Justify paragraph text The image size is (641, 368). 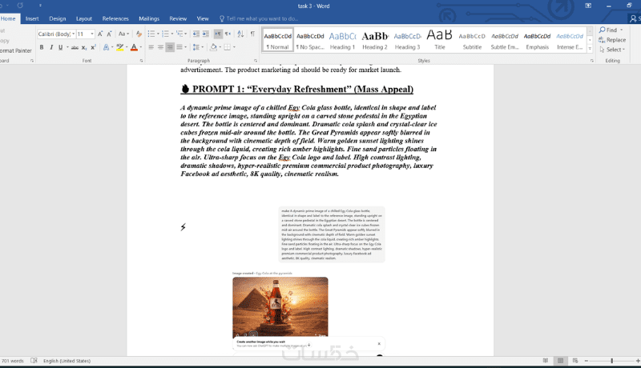[179, 47]
